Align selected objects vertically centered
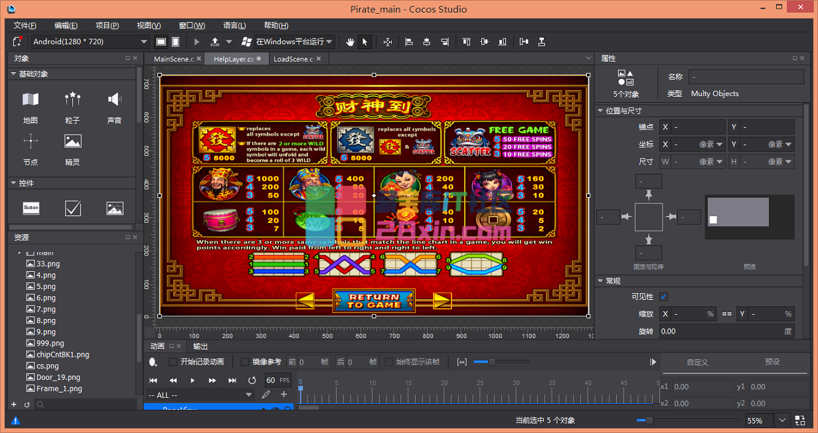The height and width of the screenshot is (433, 818). [x=484, y=42]
